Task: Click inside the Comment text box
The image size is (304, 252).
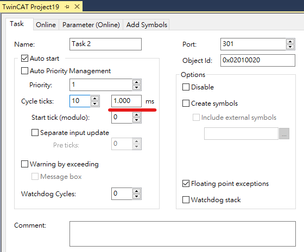Action: click(182, 234)
